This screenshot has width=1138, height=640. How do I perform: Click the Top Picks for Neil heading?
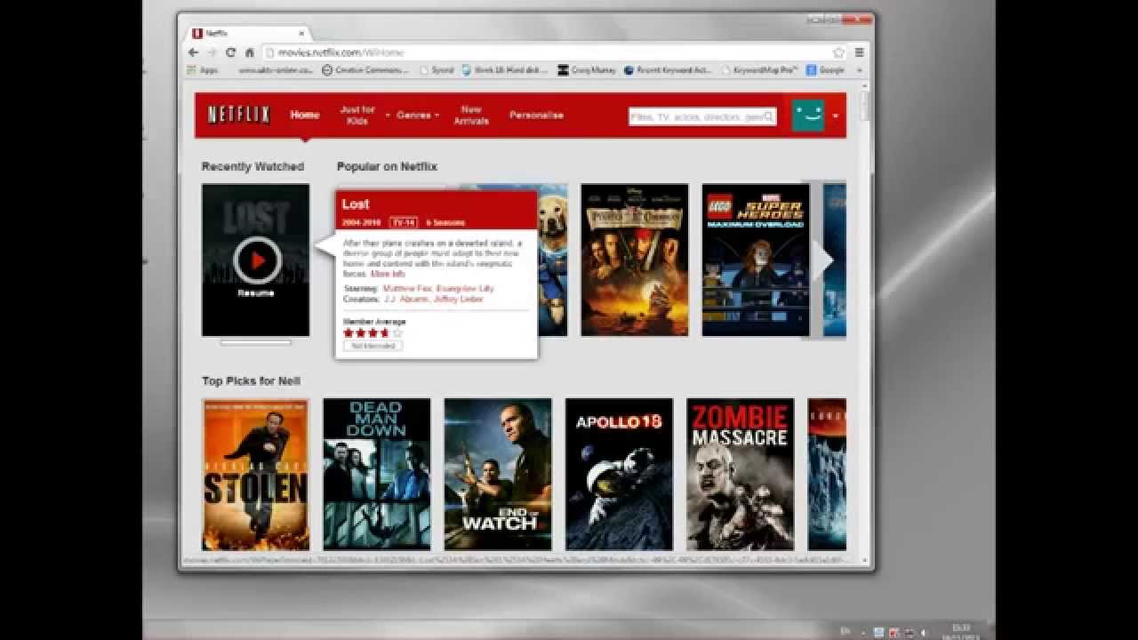251,380
